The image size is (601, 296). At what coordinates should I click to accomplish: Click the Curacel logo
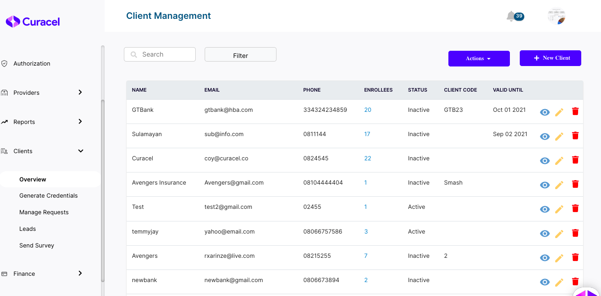pos(33,22)
